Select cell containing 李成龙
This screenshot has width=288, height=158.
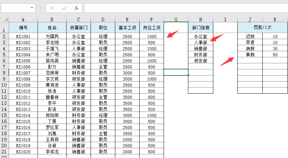[52, 151]
